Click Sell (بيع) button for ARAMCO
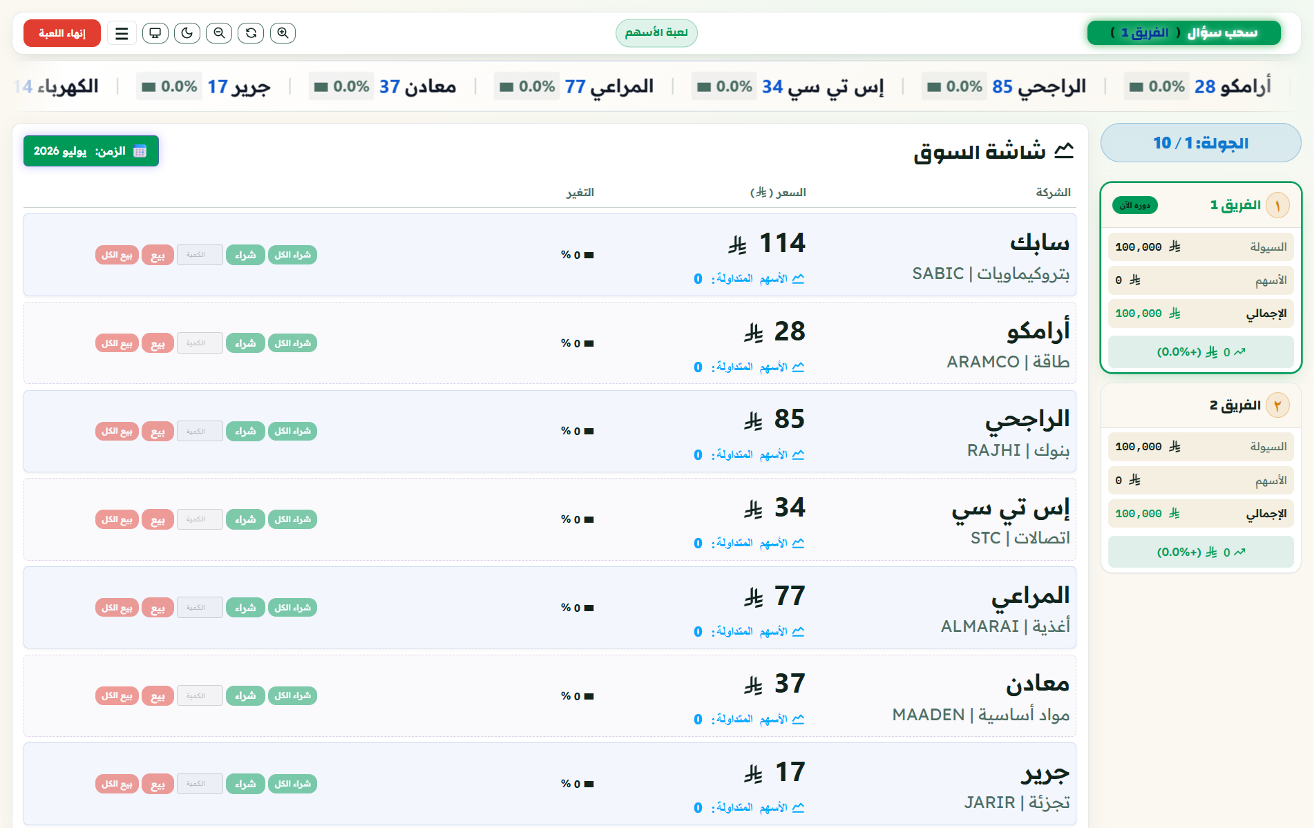This screenshot has height=828, width=1314. point(158,343)
